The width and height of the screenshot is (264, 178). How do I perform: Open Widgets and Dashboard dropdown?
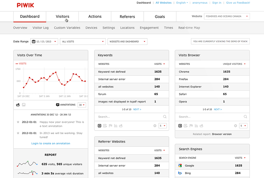click(x=128, y=41)
